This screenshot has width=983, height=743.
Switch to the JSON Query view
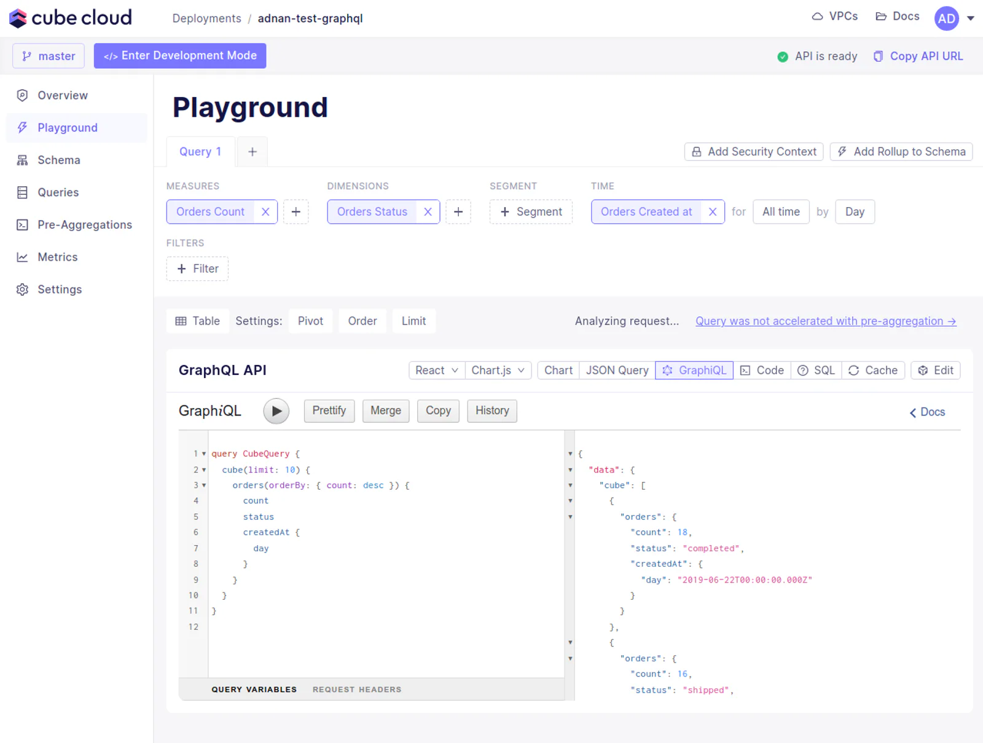click(x=617, y=371)
